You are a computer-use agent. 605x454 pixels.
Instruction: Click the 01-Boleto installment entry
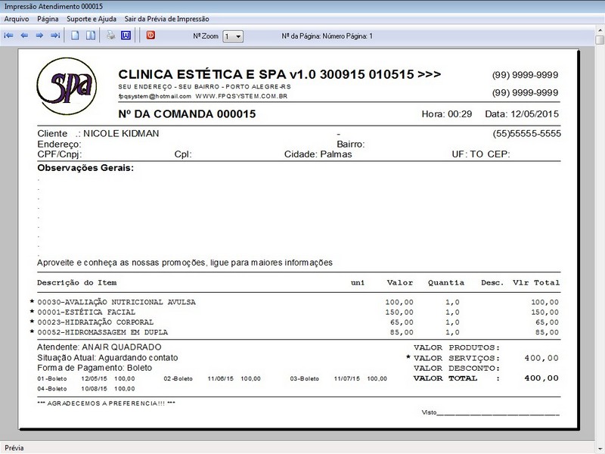point(86,379)
